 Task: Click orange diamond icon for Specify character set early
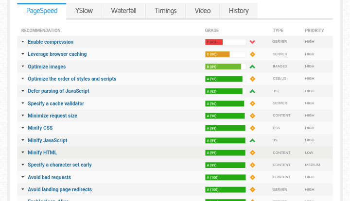point(252,165)
